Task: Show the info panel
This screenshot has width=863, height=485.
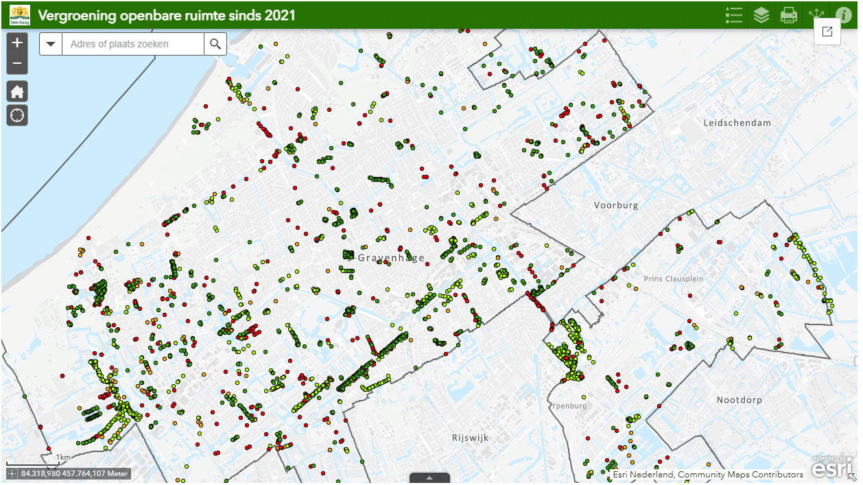Action: pos(842,14)
